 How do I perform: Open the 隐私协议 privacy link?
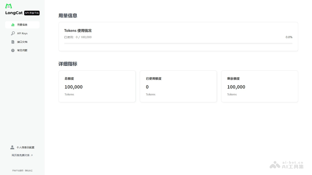tap(29, 171)
